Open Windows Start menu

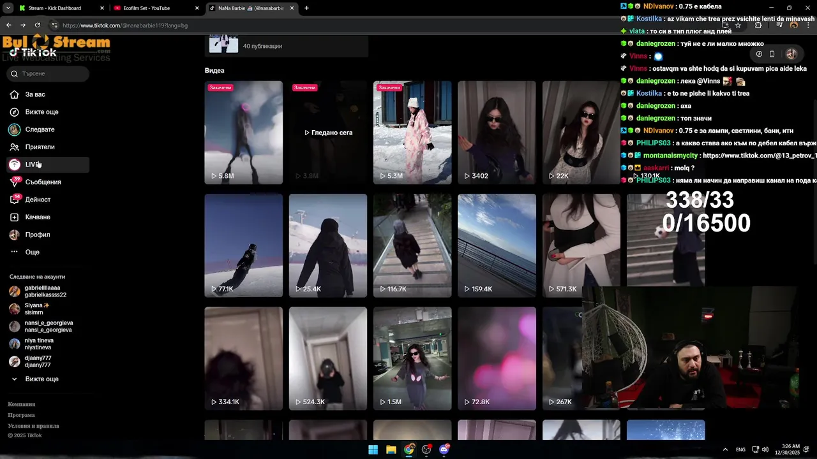pos(373,449)
